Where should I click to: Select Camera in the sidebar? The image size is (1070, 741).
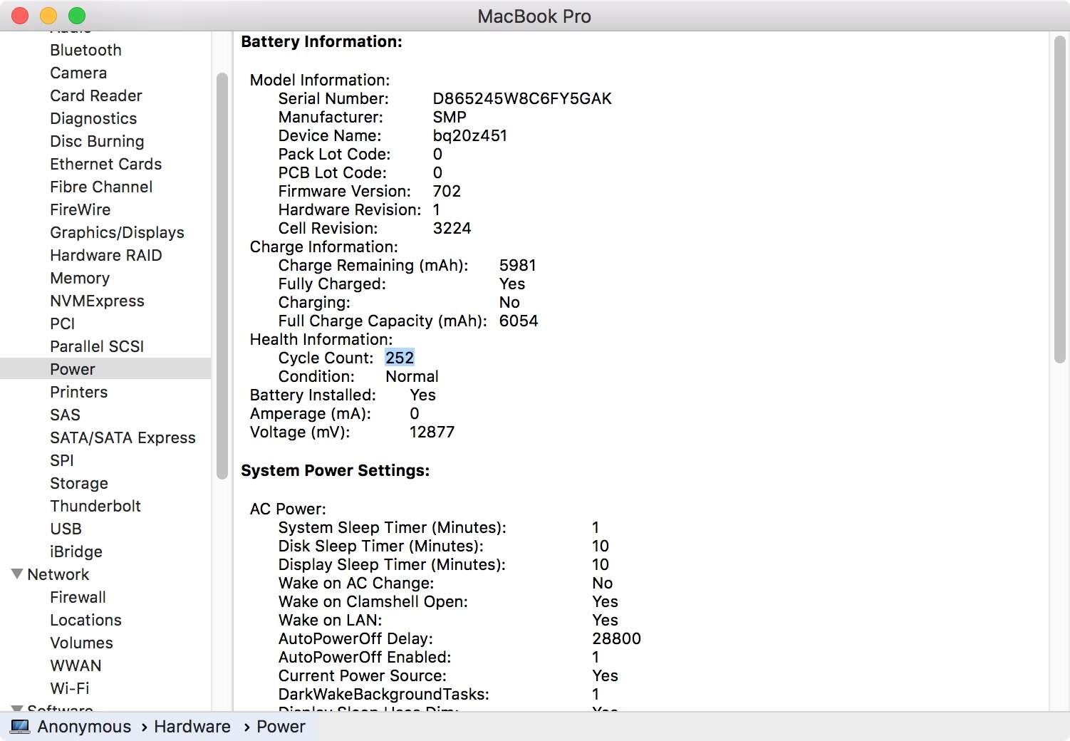78,73
